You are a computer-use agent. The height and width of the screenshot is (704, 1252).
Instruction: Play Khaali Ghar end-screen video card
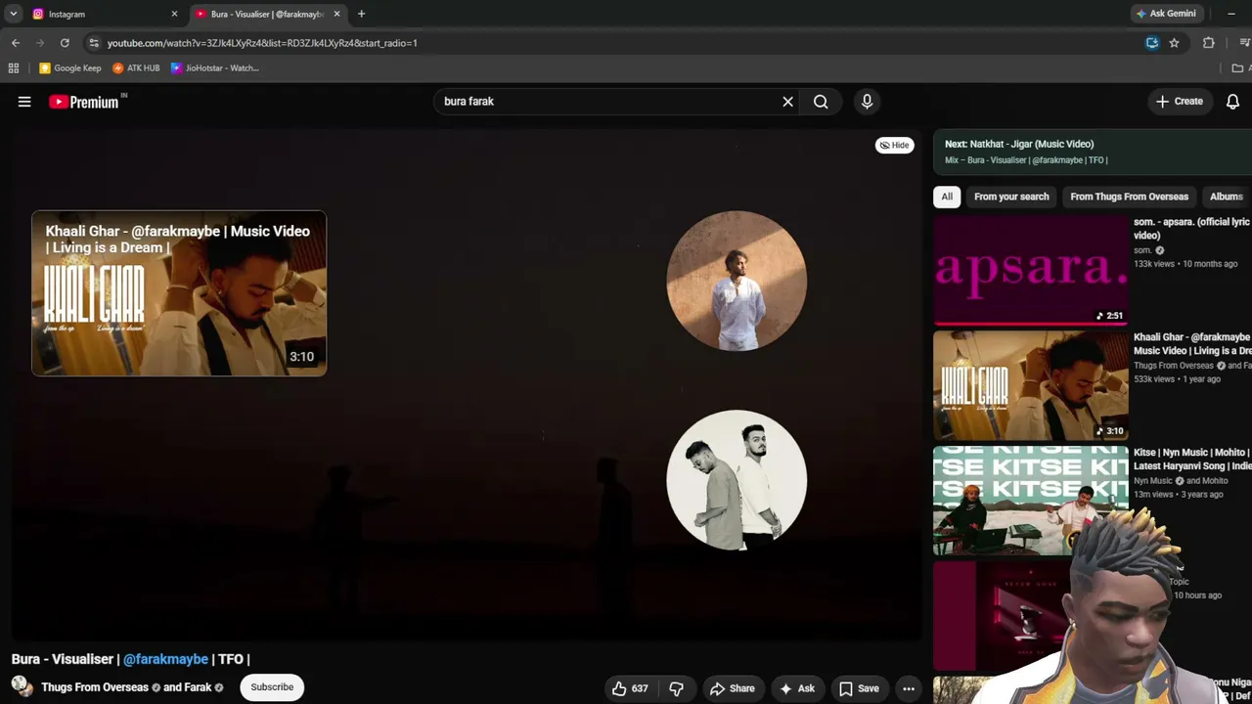pos(179,293)
